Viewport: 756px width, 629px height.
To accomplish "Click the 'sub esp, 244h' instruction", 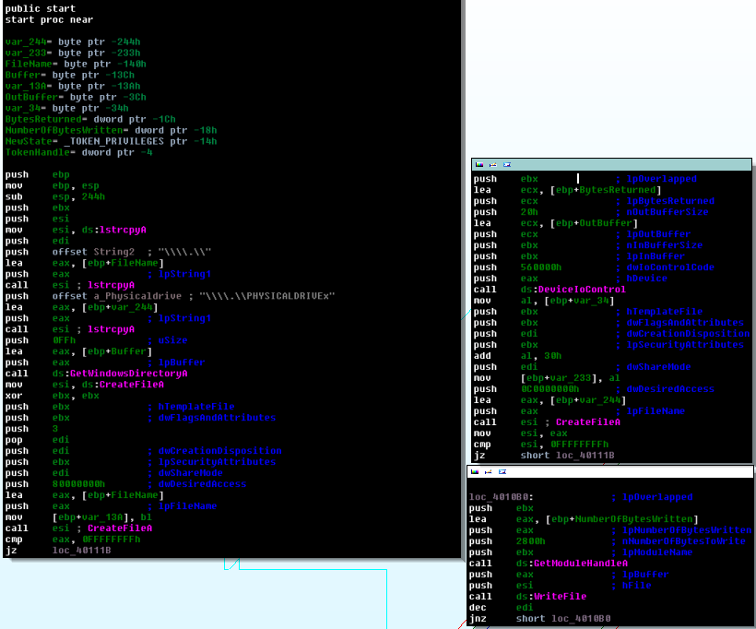I will point(55,197).
